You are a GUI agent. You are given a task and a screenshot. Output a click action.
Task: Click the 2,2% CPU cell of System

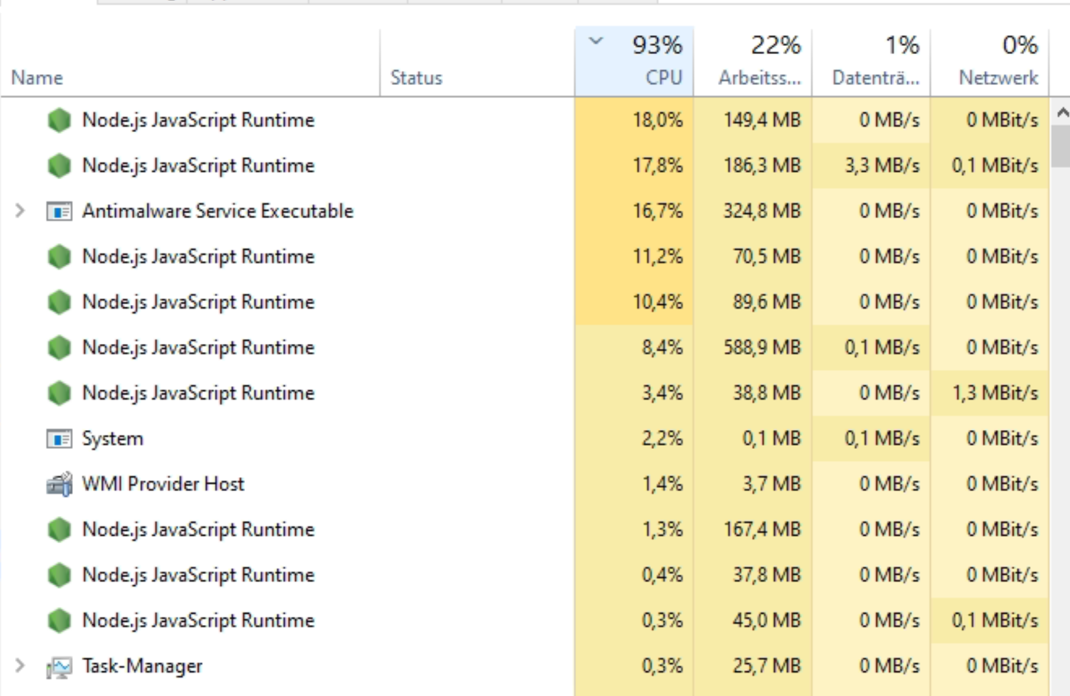(x=634, y=438)
